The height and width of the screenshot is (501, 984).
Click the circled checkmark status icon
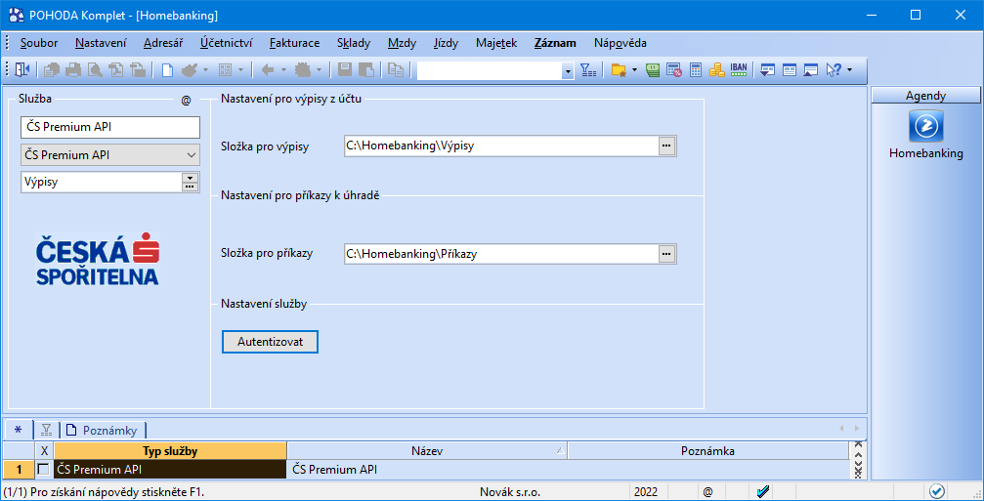tap(937, 491)
